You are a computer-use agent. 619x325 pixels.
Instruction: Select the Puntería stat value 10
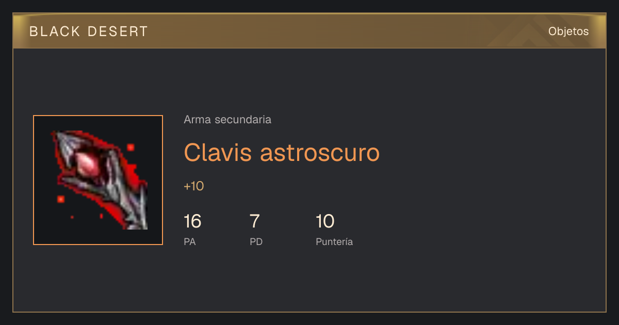point(325,221)
